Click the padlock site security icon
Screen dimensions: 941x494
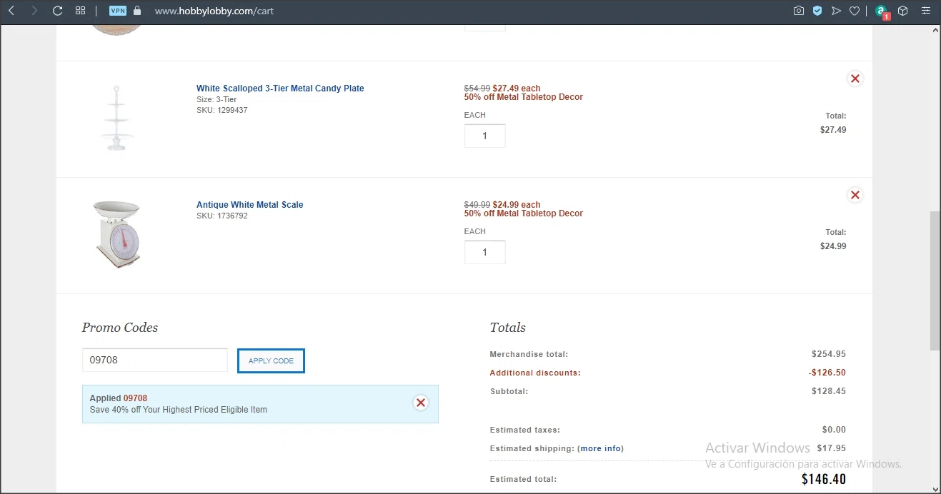click(x=137, y=11)
